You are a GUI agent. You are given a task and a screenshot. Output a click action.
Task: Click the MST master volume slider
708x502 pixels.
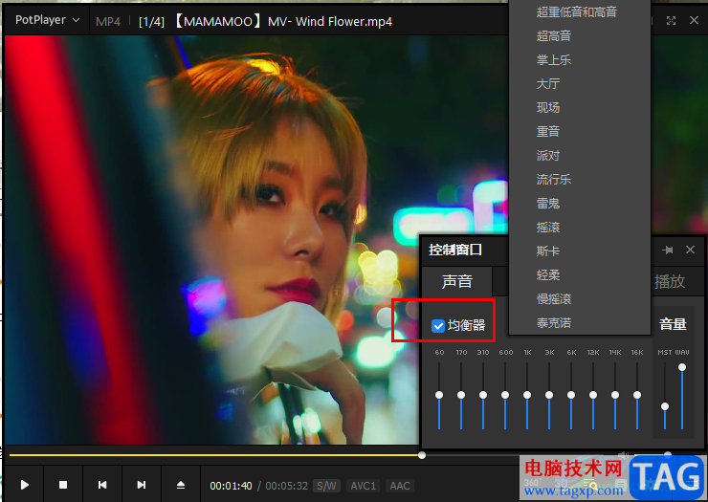click(665, 406)
